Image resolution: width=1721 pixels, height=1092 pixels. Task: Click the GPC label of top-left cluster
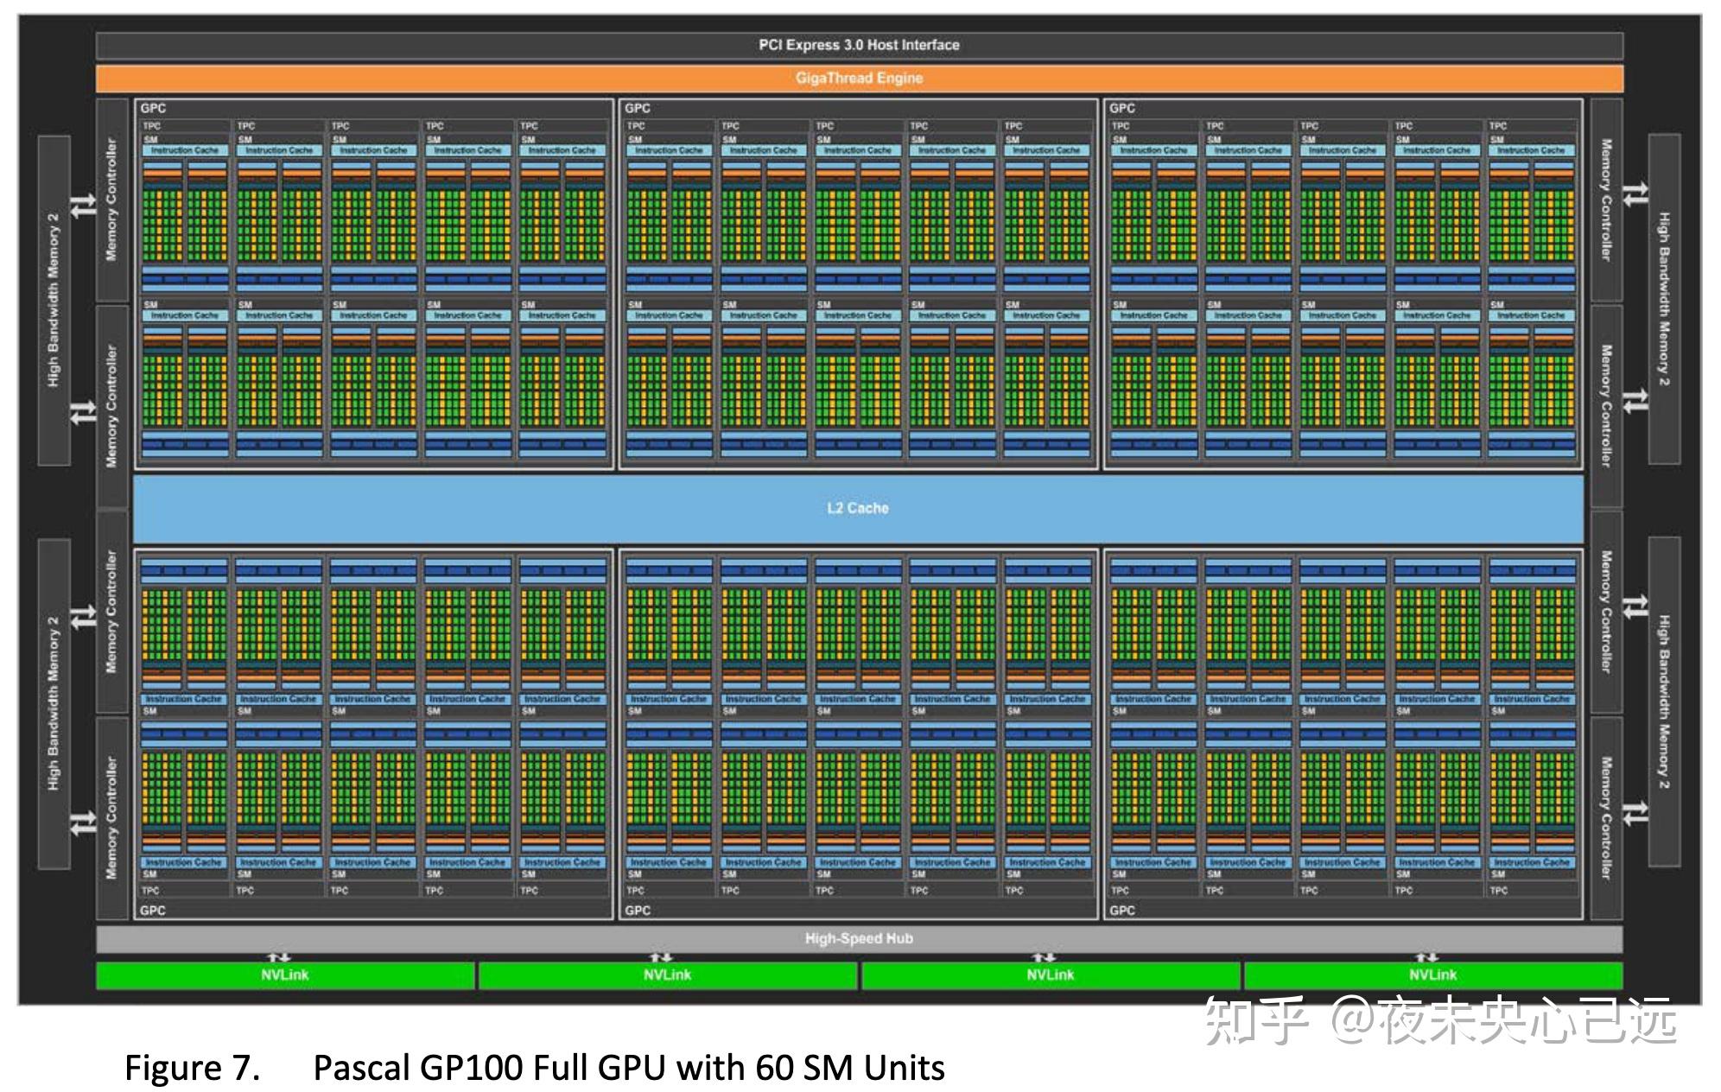click(x=153, y=108)
